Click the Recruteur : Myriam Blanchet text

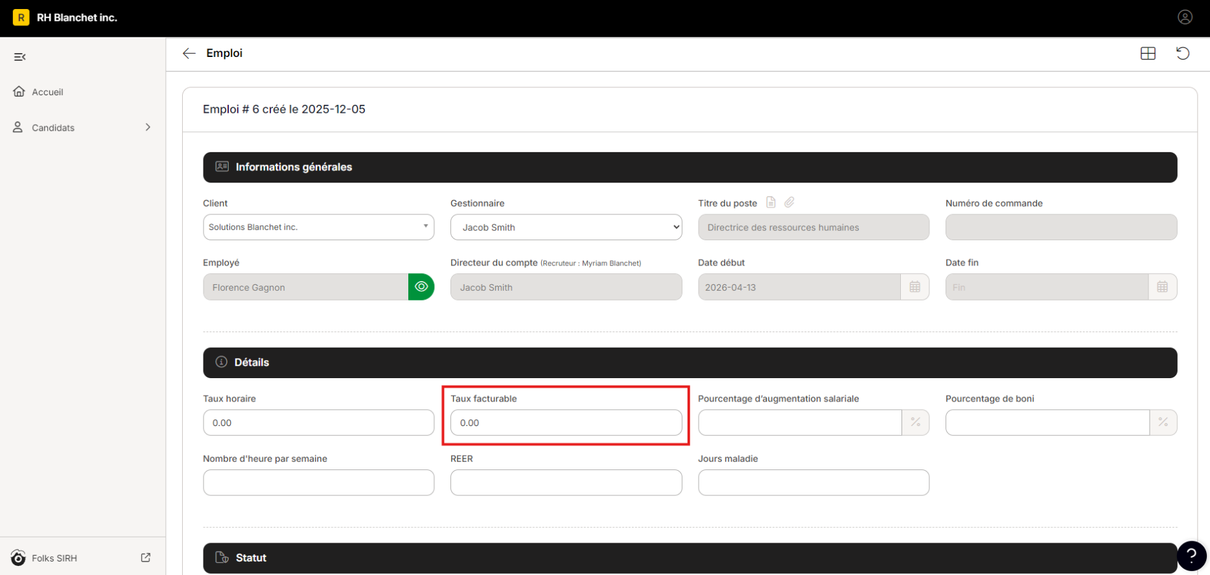click(591, 263)
